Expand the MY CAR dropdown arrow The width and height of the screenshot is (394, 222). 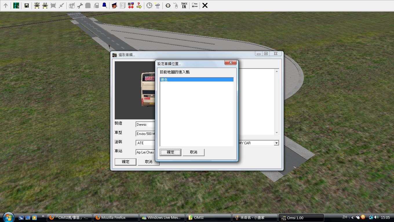(276, 143)
